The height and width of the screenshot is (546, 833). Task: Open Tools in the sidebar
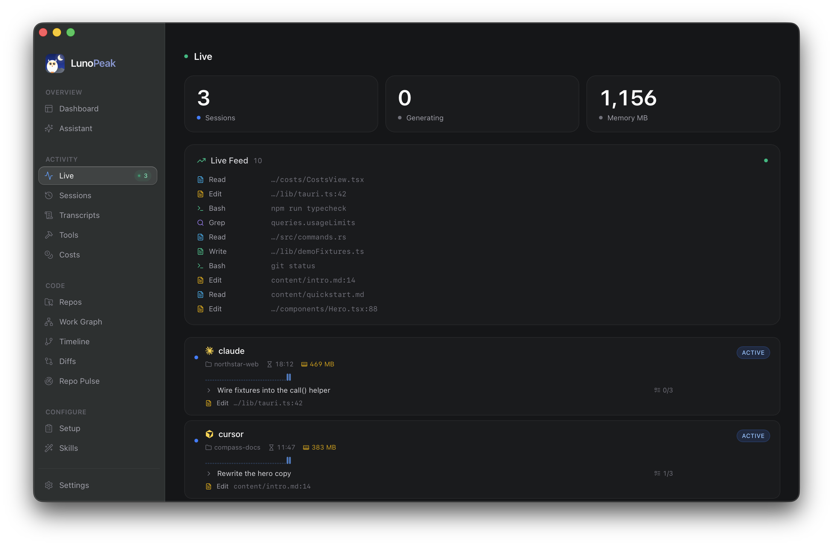tap(98, 235)
